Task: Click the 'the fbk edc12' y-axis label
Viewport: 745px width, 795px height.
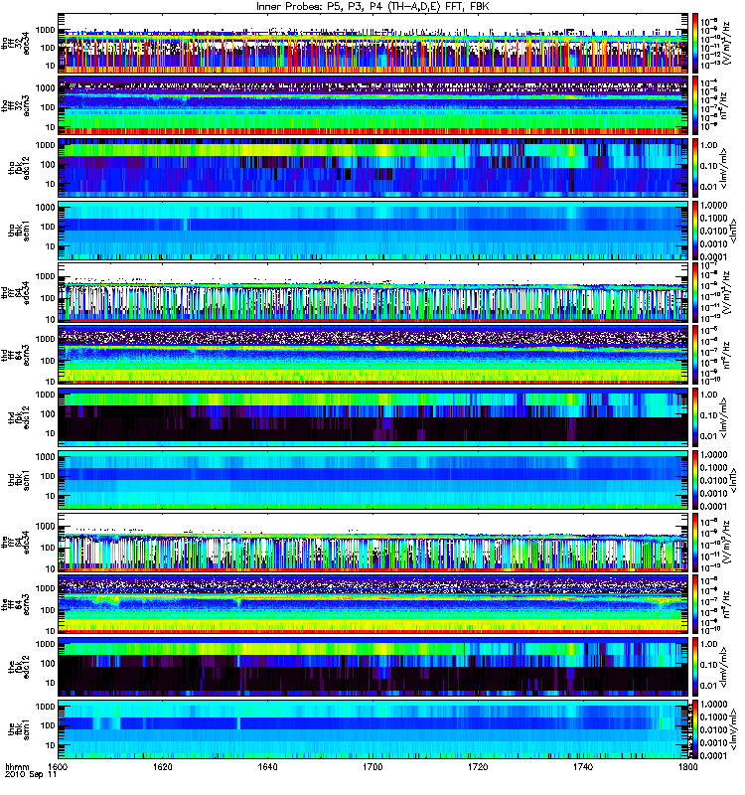Action: tap(18, 667)
